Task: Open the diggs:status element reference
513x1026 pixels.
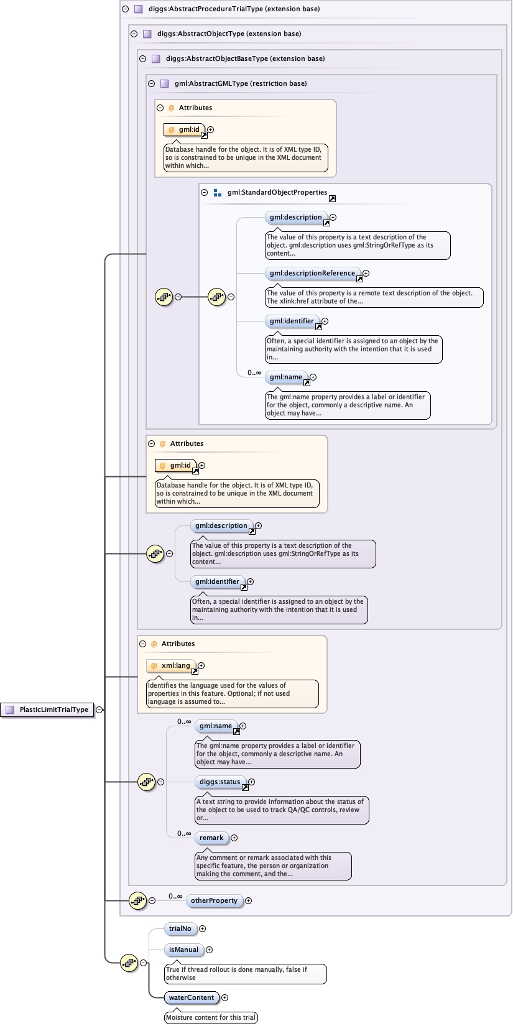Action: (x=220, y=782)
